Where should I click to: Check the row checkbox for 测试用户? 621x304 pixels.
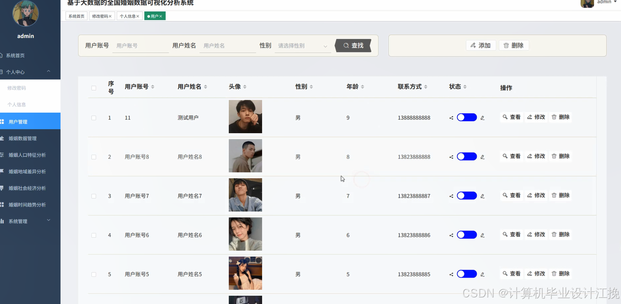94,118
